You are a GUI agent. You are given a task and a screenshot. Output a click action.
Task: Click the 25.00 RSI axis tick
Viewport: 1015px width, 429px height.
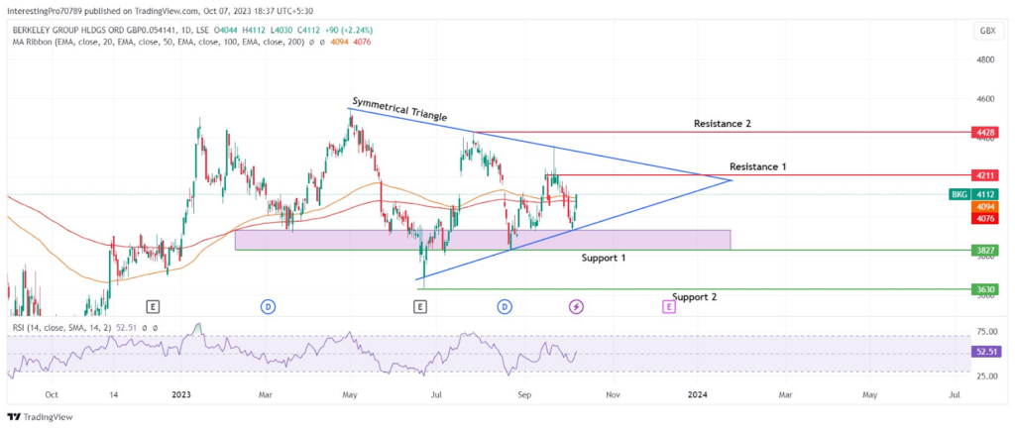click(x=986, y=375)
